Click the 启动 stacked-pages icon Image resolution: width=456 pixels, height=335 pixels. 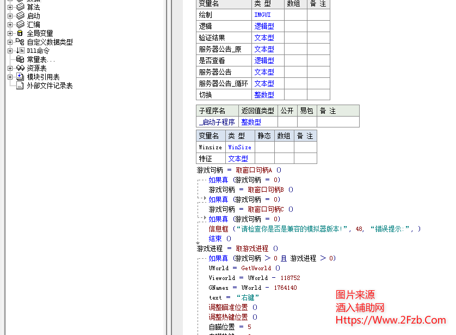point(20,16)
